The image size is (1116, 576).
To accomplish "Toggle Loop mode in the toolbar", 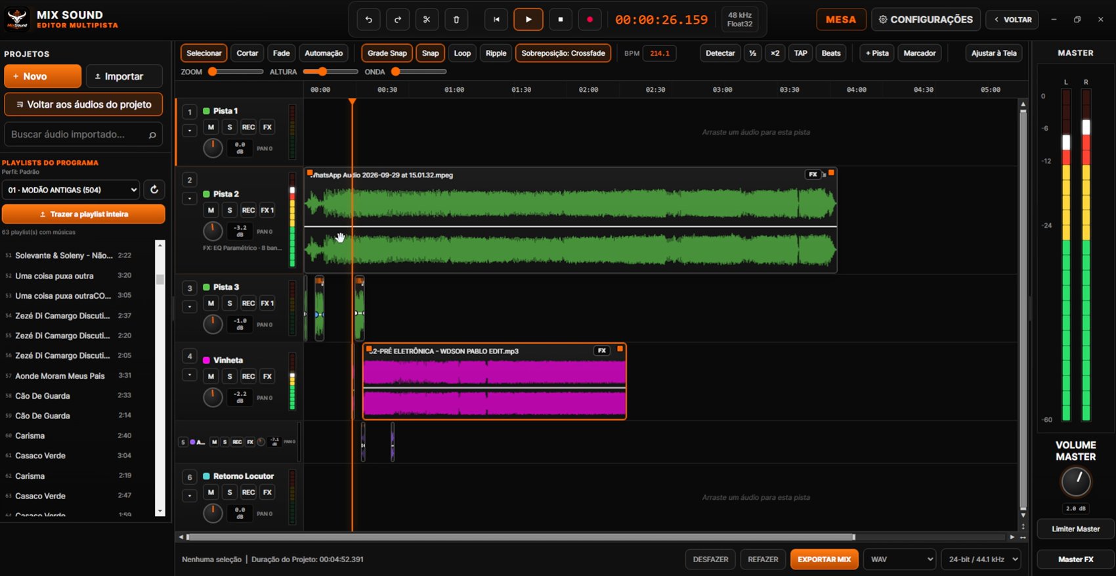I will pyautogui.click(x=462, y=53).
